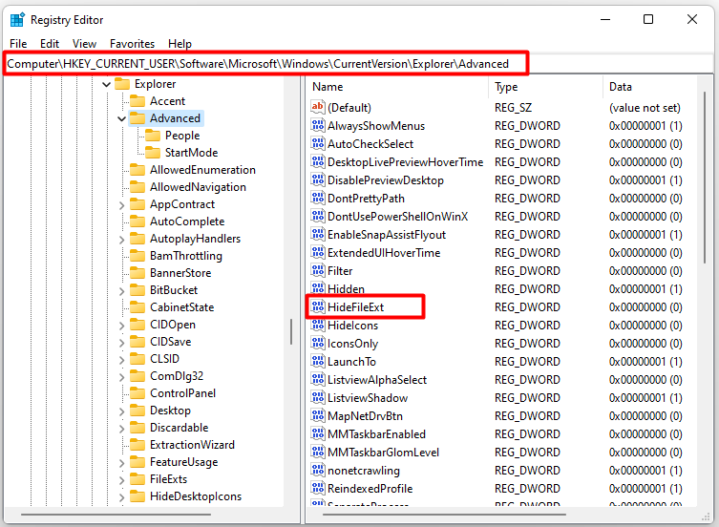Select the IconsOnly value name

[x=352, y=344]
